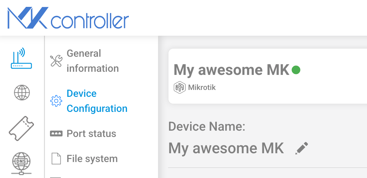The width and height of the screenshot is (367, 178).
Task: Open File system menu item
Action: (92, 159)
